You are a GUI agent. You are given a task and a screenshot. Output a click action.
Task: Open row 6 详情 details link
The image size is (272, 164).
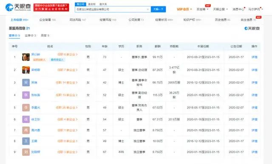(x=254, y=120)
